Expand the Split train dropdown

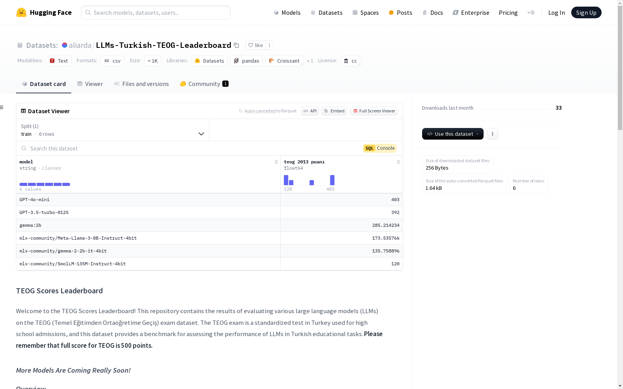113,130
